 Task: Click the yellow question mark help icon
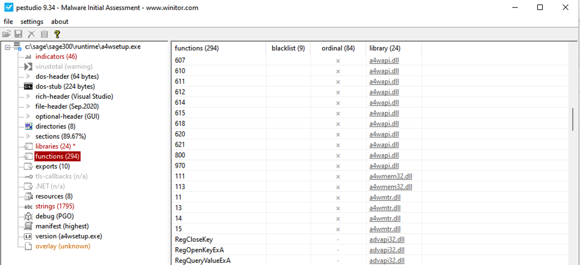tap(57, 34)
